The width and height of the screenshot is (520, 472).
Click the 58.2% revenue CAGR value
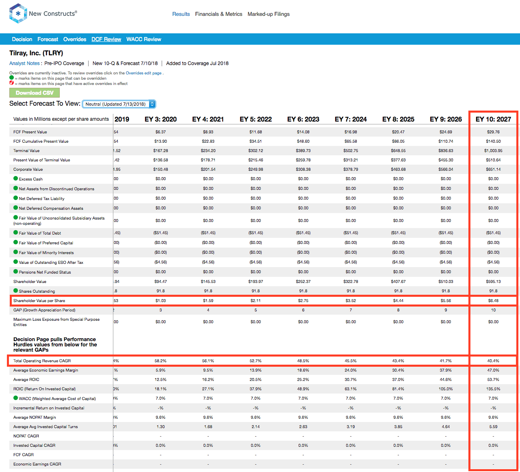pos(160,361)
